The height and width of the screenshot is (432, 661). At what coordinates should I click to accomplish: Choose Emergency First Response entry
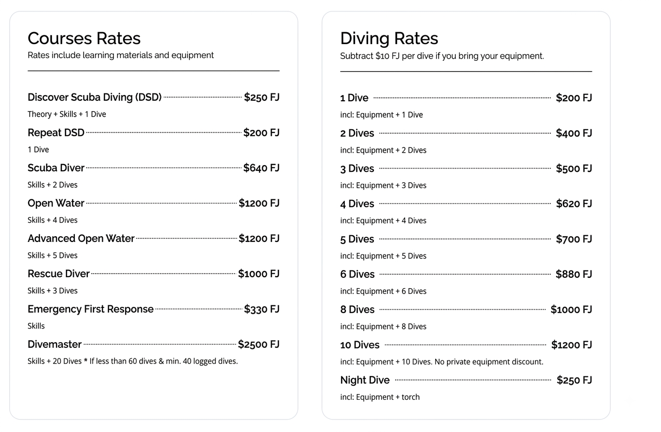pyautogui.click(x=90, y=309)
